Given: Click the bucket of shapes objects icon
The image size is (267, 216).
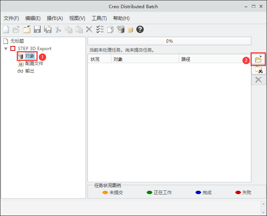Looking at the screenshot, I should [121, 29].
